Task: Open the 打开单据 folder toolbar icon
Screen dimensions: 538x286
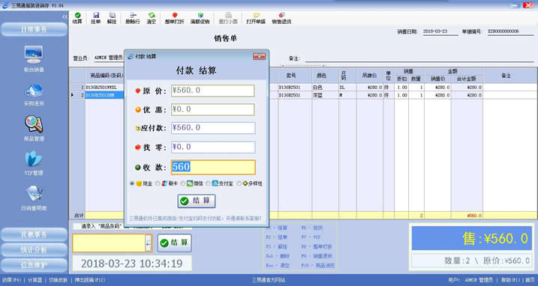Action: (x=256, y=15)
